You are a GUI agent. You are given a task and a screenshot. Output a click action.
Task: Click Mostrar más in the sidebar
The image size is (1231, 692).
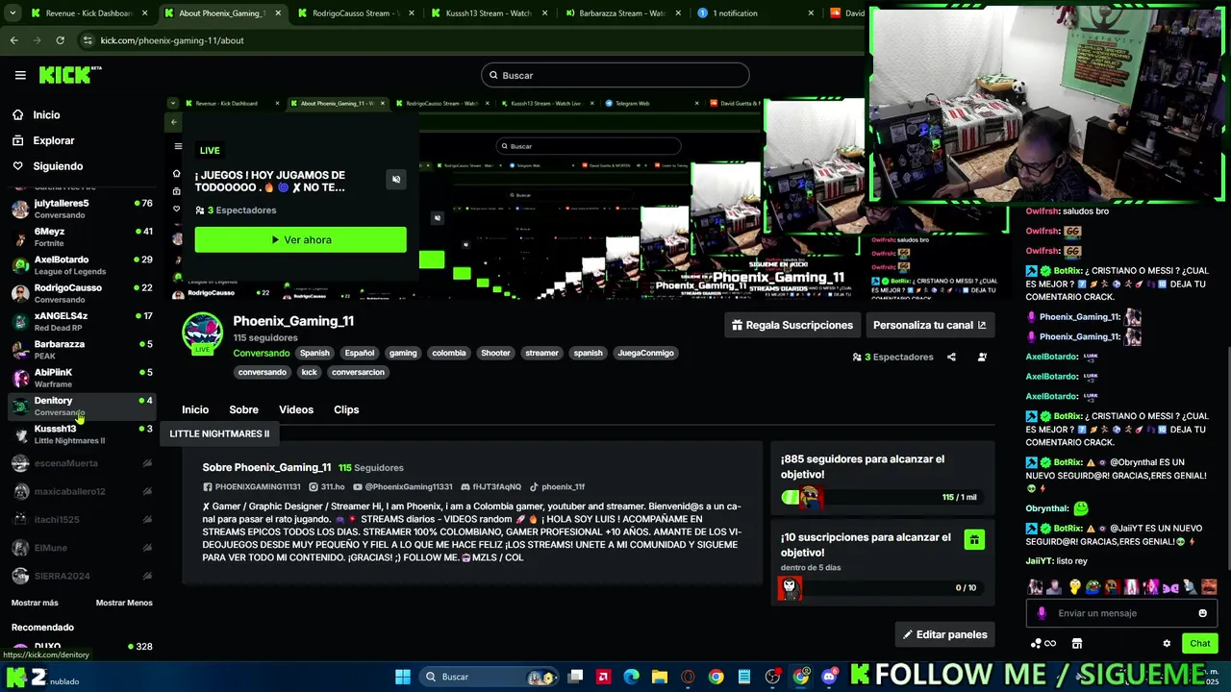pyautogui.click(x=35, y=603)
